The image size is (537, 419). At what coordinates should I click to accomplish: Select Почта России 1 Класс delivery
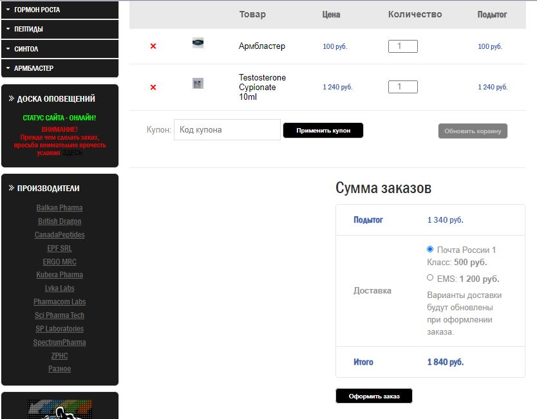tap(430, 249)
